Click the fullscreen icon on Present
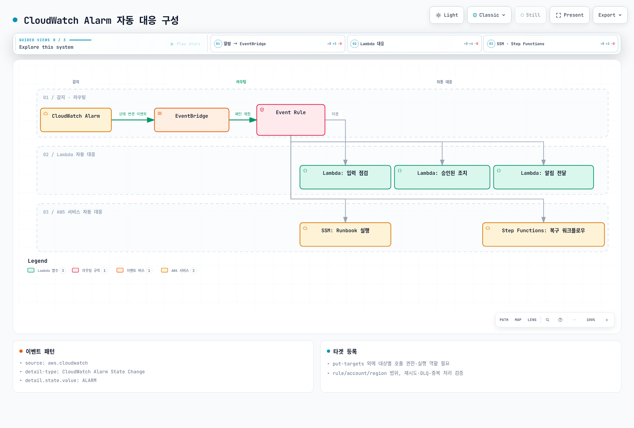 coord(558,15)
